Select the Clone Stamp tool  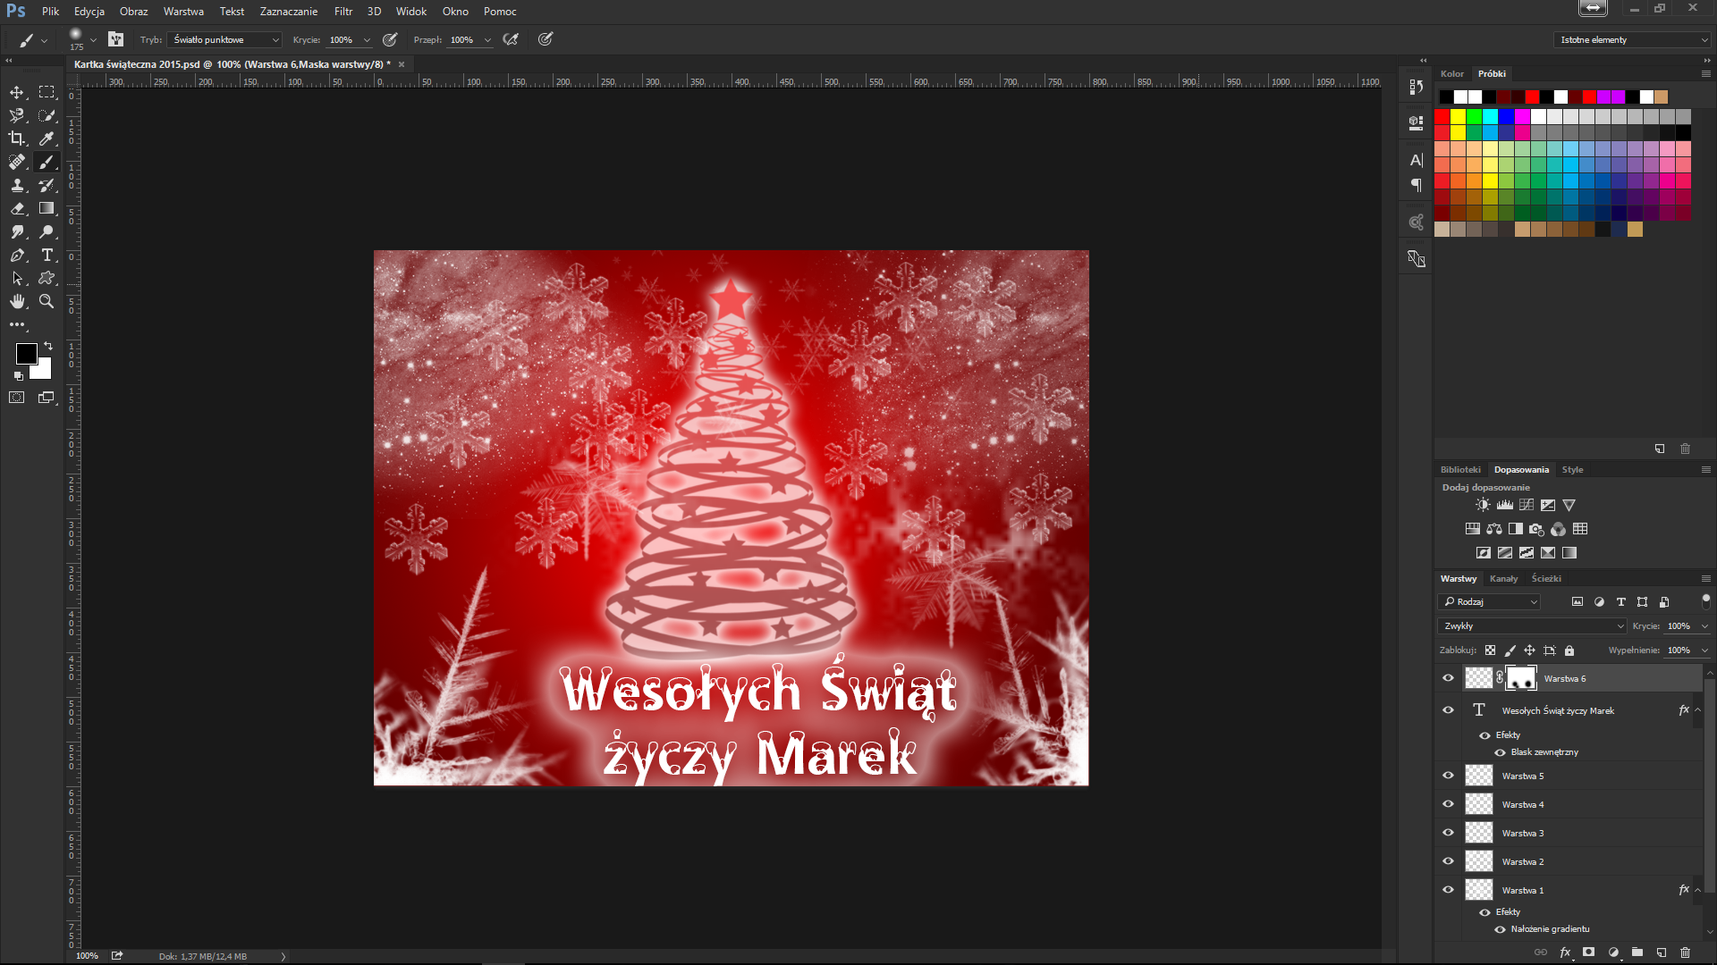coord(17,185)
